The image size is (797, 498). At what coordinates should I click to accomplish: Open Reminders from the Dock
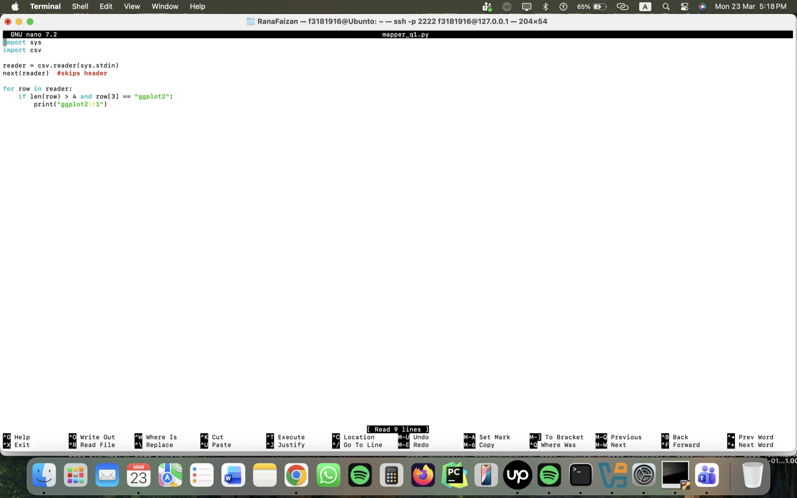coord(202,475)
